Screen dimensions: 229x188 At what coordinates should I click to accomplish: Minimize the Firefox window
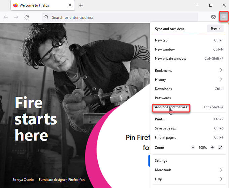point(197,5)
